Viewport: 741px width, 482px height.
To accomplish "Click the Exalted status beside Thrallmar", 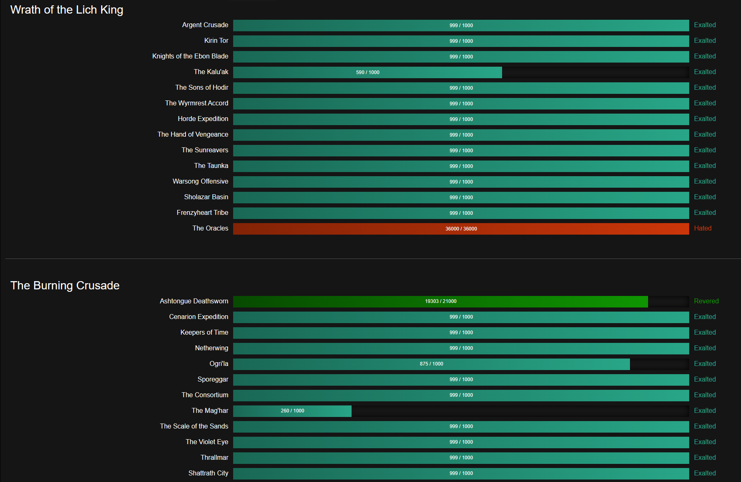I will tap(704, 458).
